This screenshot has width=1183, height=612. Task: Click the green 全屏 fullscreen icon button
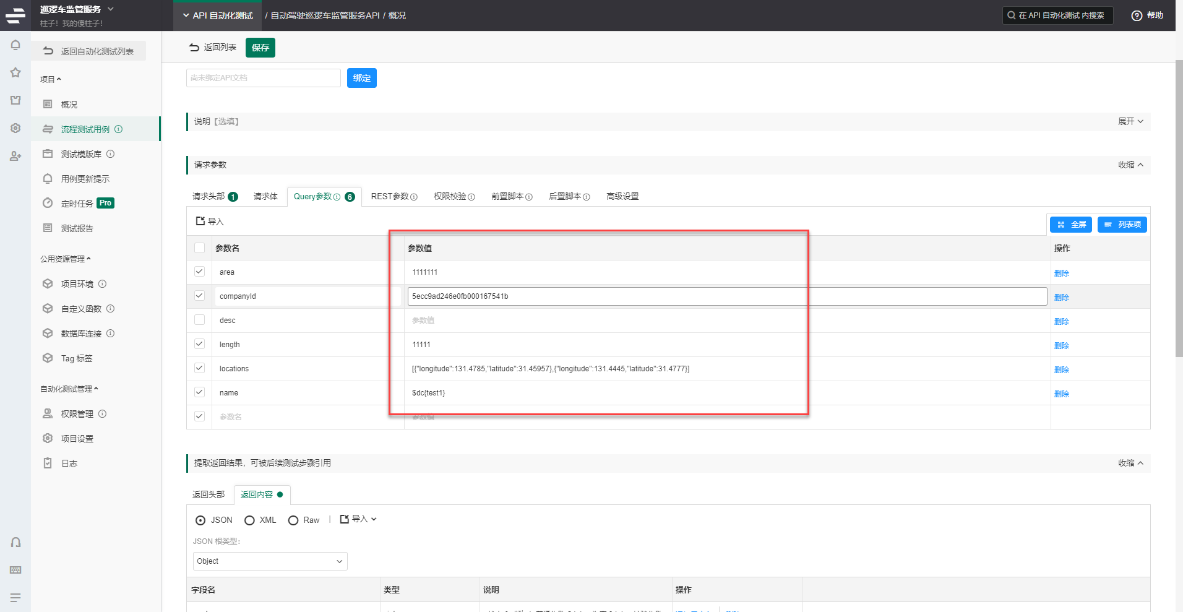1070,224
